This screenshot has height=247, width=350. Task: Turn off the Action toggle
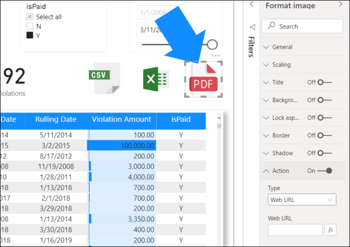(324, 171)
